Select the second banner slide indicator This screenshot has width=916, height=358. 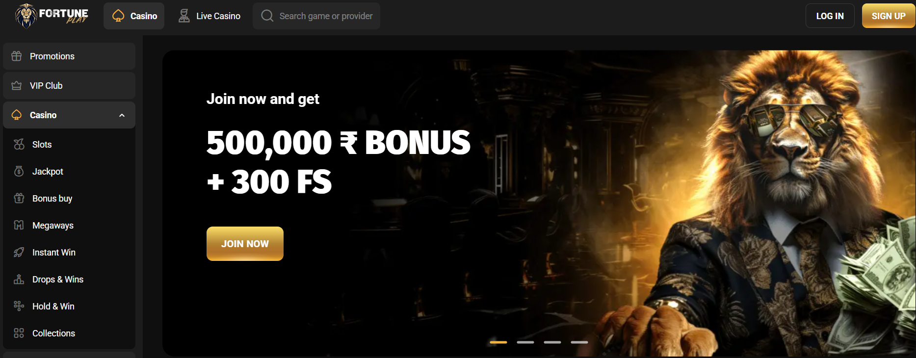525,342
